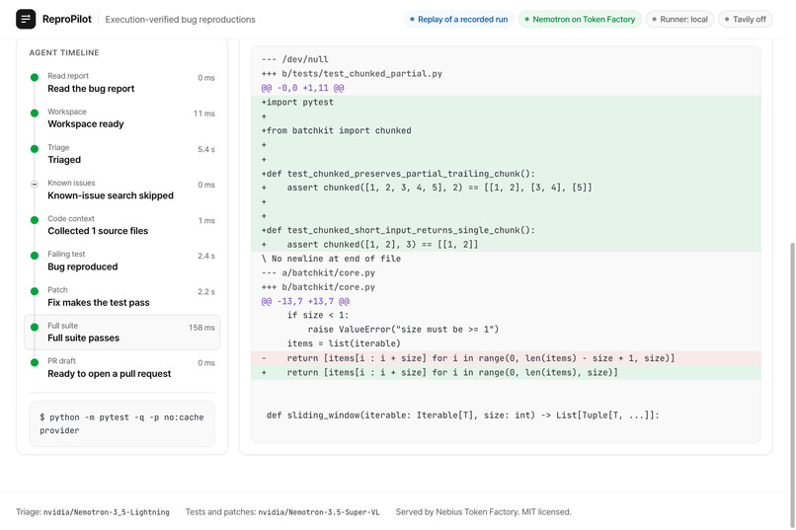The width and height of the screenshot is (796, 530).
Task: Click the green status dot beside Workspace
Action: coord(35,114)
